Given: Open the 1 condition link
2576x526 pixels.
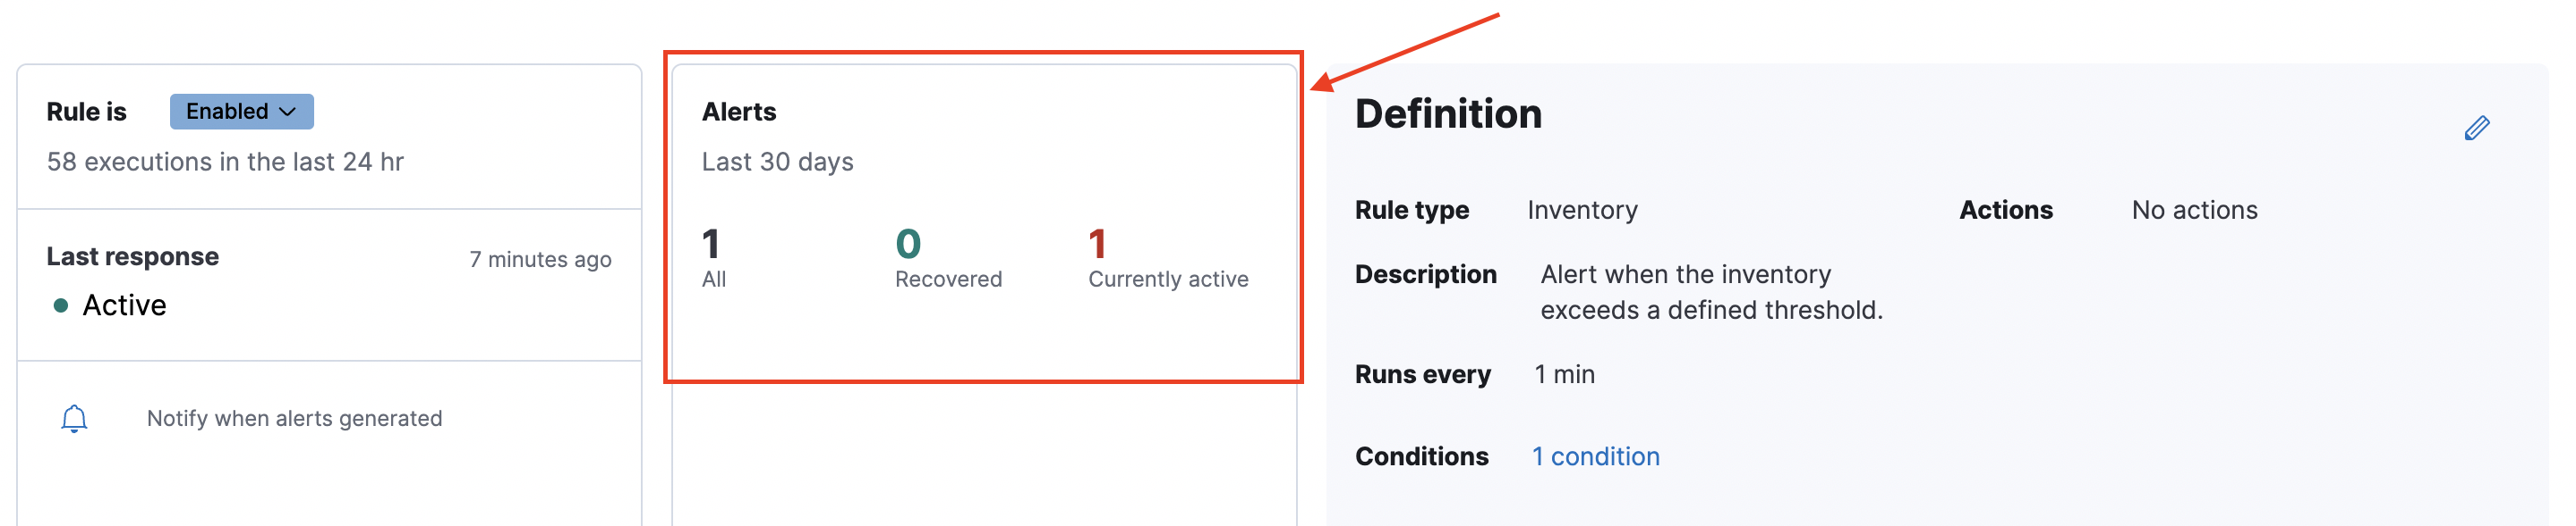Looking at the screenshot, I should pos(1595,456).
